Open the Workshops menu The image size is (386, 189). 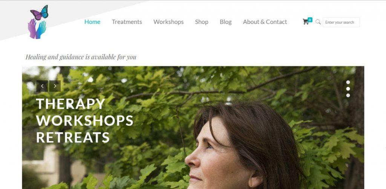168,22
